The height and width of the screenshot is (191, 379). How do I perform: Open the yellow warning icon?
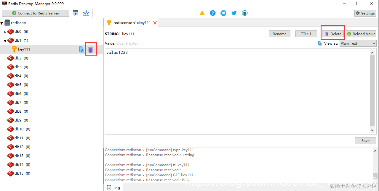[202, 13]
